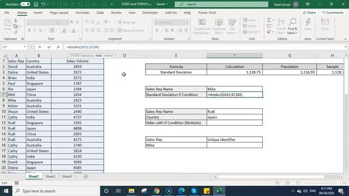Add a new sheet with plus icon
This screenshot has height=196, width=349.
pyautogui.click(x=86, y=176)
